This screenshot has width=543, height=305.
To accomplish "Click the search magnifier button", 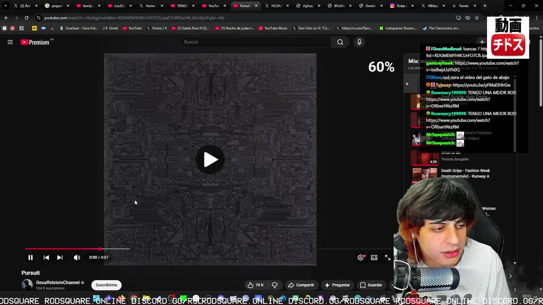I will (340, 42).
